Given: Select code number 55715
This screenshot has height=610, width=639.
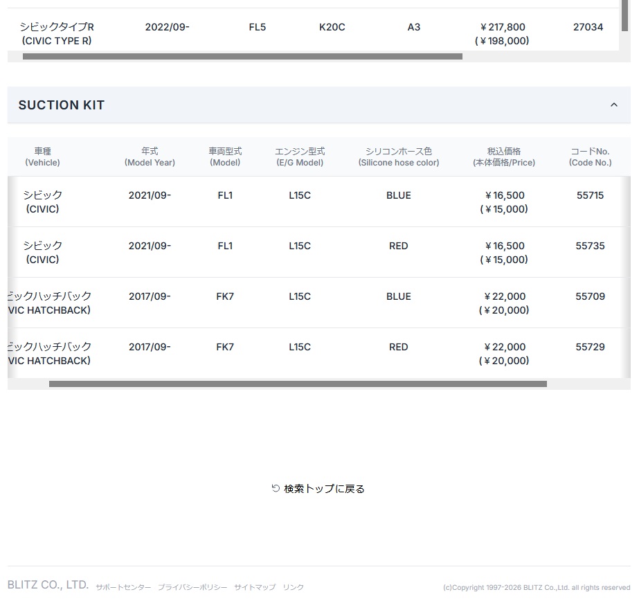Looking at the screenshot, I should click(590, 195).
